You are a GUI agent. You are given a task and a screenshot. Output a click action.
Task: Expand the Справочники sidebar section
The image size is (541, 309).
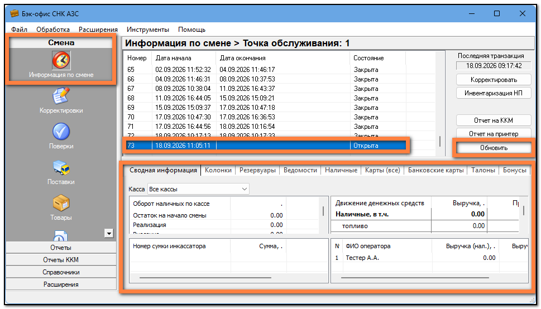[61, 272]
